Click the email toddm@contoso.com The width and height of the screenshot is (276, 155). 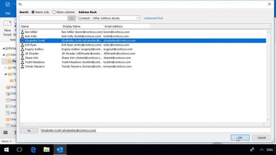[x=117, y=62]
